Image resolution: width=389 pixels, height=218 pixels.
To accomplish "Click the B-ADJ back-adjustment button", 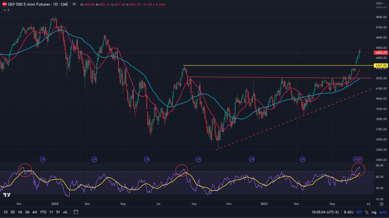I will tap(348, 212).
